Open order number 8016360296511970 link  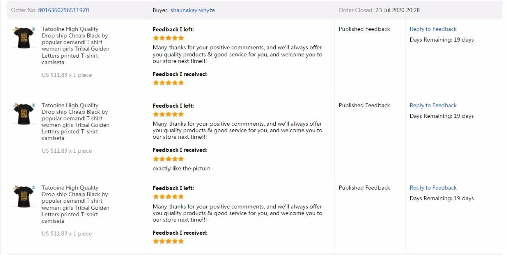click(64, 10)
